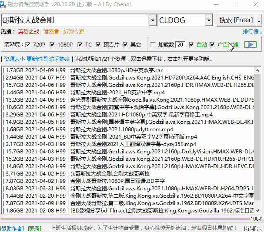Viewport: 264px width, 232px height.
Task: Click the search keyword input field
Action: coord(75,20)
